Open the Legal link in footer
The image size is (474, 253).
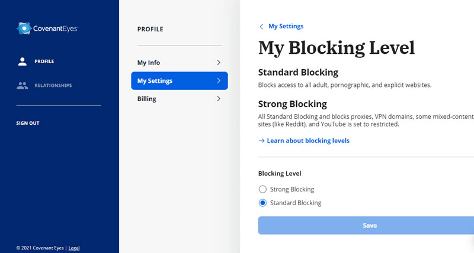point(74,248)
